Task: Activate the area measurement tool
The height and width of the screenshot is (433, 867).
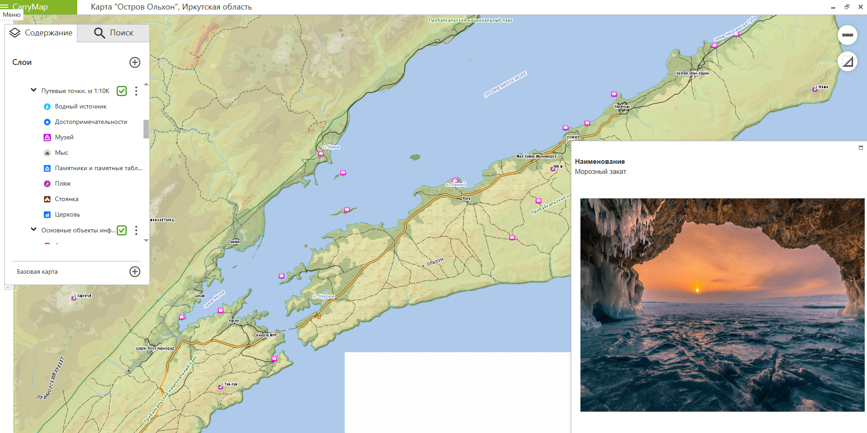Action: coord(847,61)
